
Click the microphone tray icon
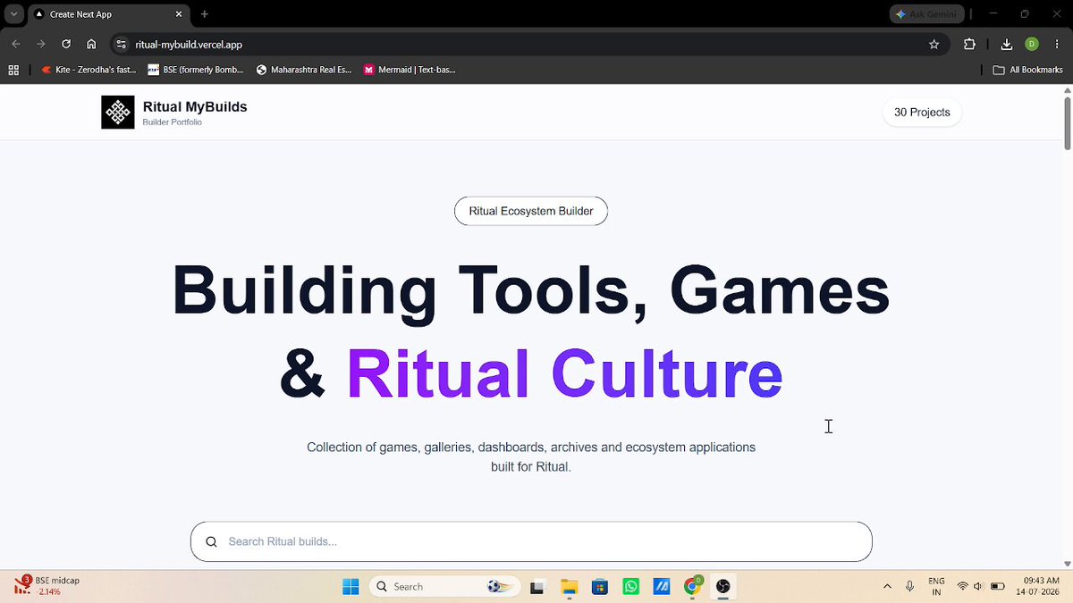pos(909,586)
